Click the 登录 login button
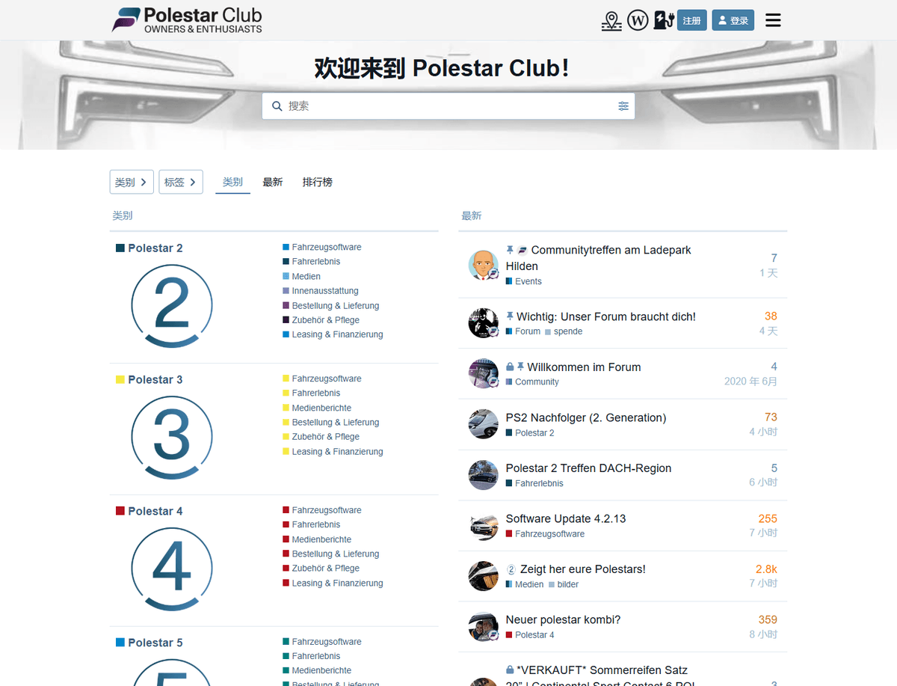Screen dimensions: 897x686 [733, 20]
